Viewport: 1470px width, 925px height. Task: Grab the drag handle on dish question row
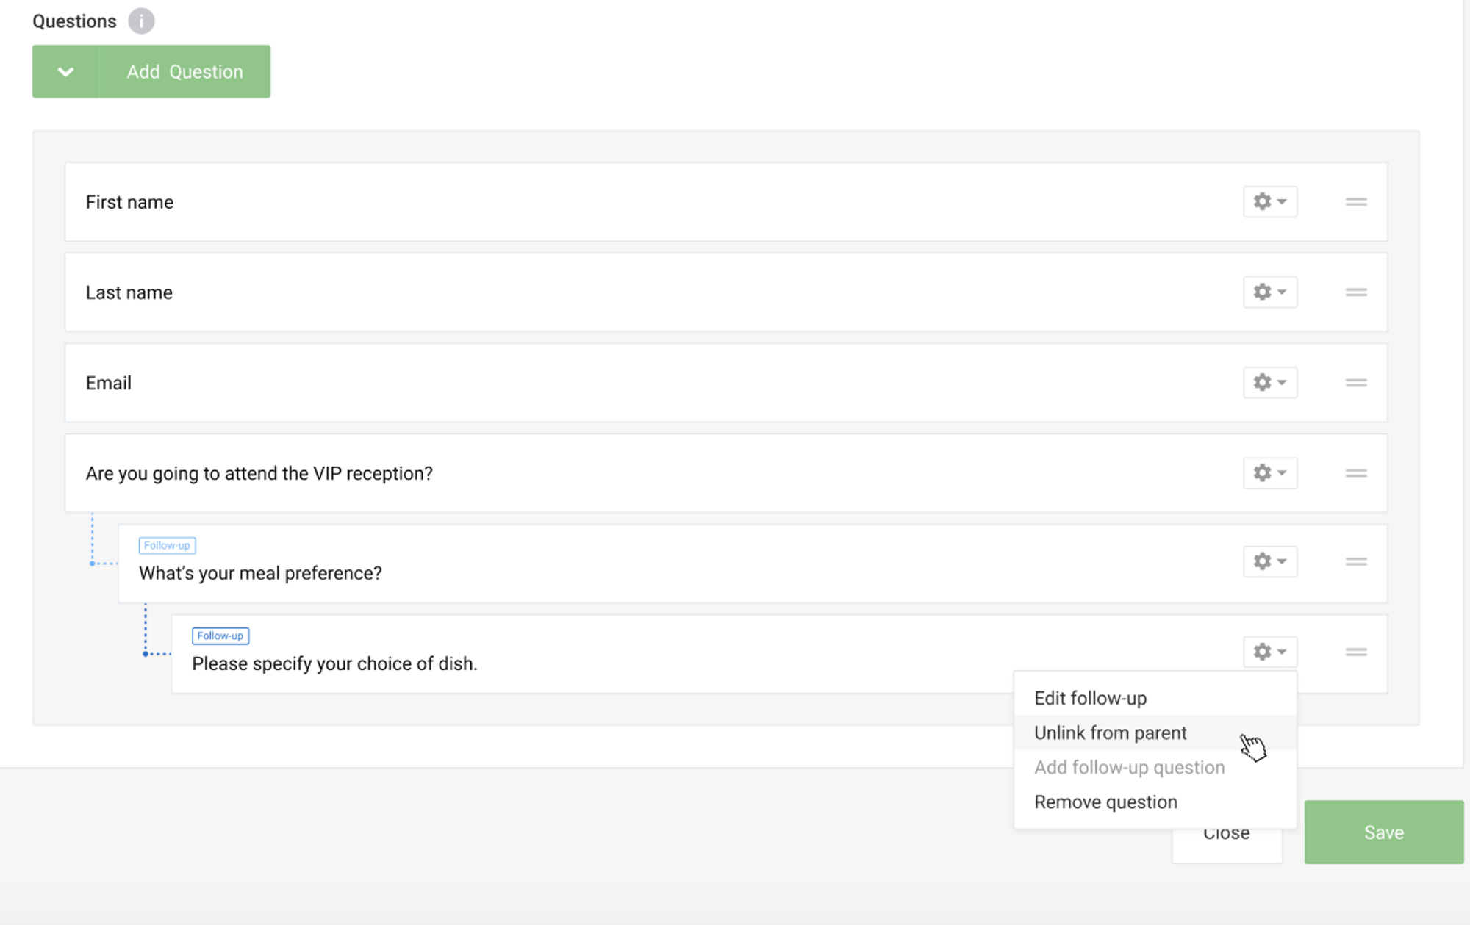pyautogui.click(x=1356, y=651)
